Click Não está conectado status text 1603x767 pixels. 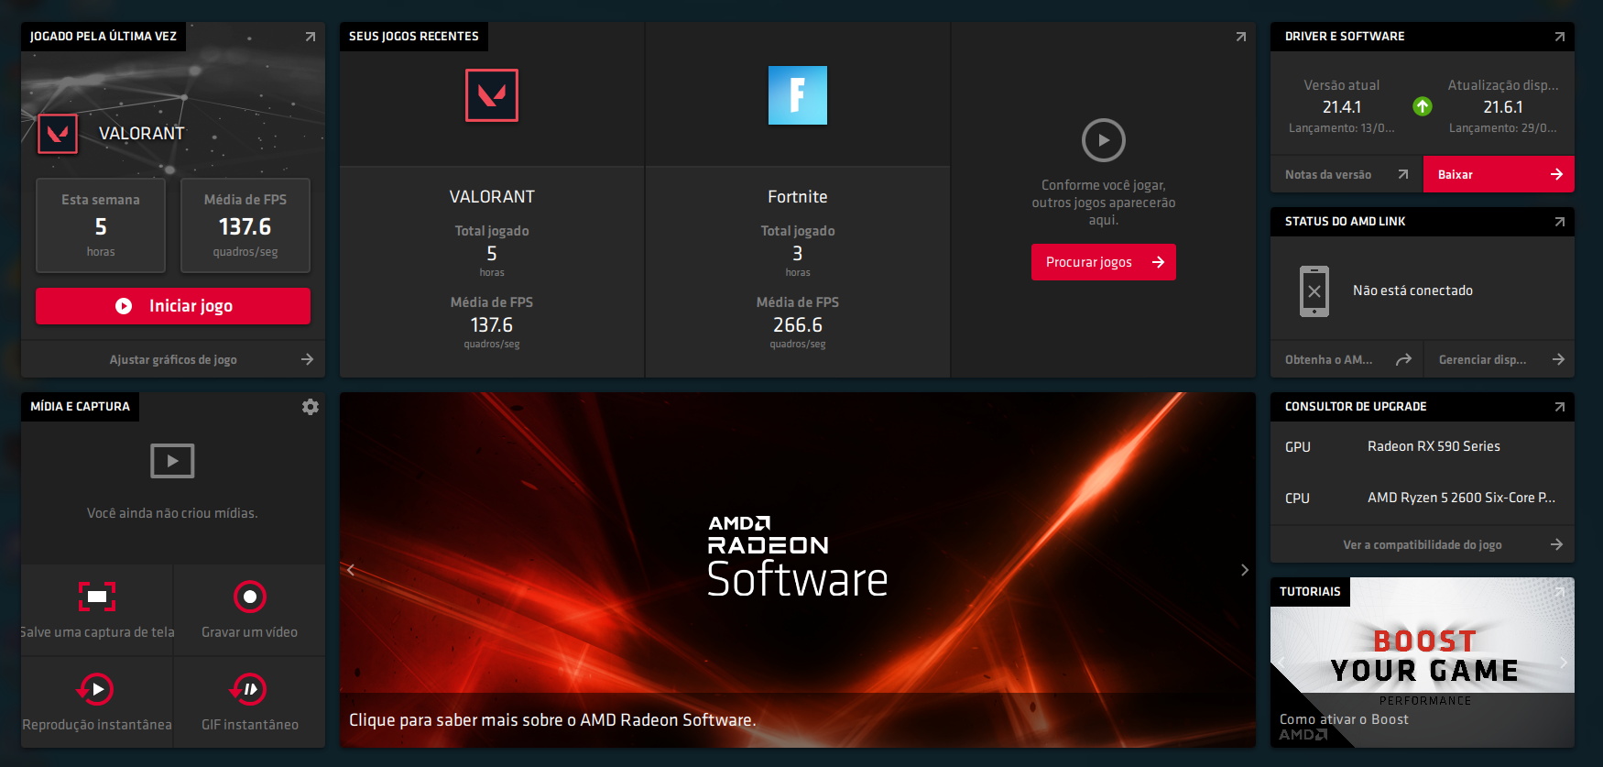tap(1412, 290)
